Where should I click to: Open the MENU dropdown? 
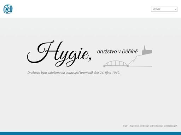click(164, 9)
